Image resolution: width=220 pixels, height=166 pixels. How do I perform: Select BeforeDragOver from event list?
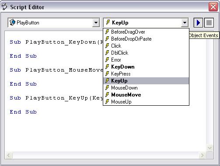click(146, 32)
